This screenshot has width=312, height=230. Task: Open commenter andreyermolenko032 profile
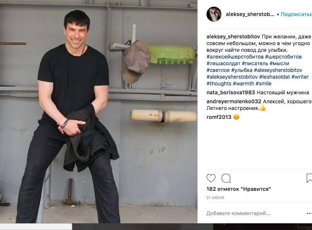pyautogui.click(x=234, y=101)
